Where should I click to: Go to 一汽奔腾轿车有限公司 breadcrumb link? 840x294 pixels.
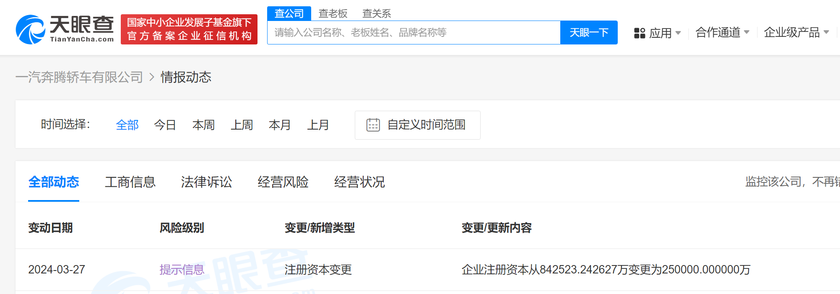(x=79, y=77)
